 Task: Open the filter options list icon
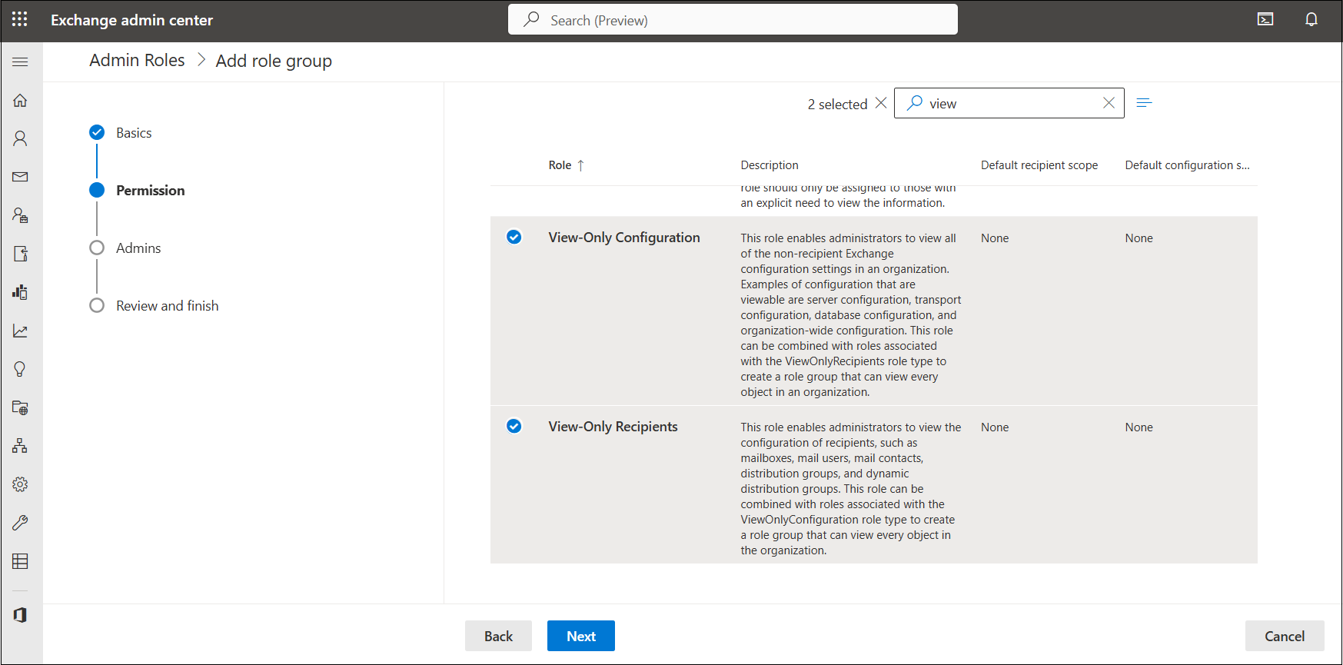coord(1143,103)
